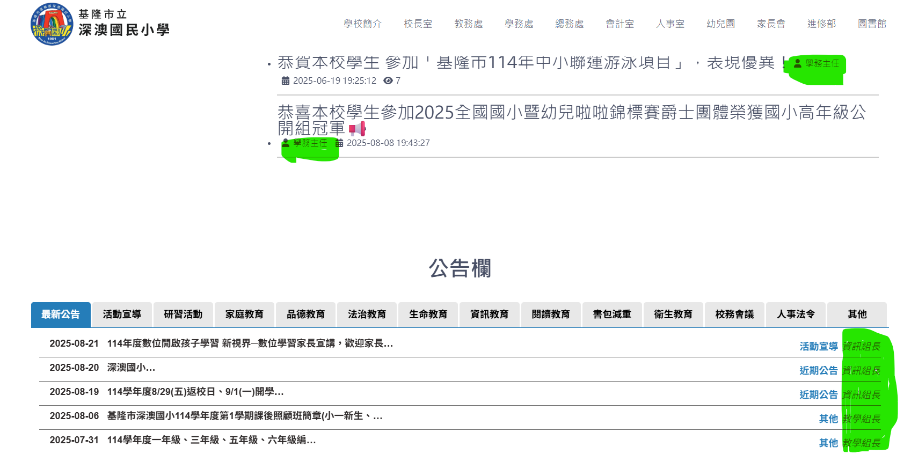This screenshot has width=911, height=454.
Task: Open 幼兒園 menu
Action: [x=721, y=24]
